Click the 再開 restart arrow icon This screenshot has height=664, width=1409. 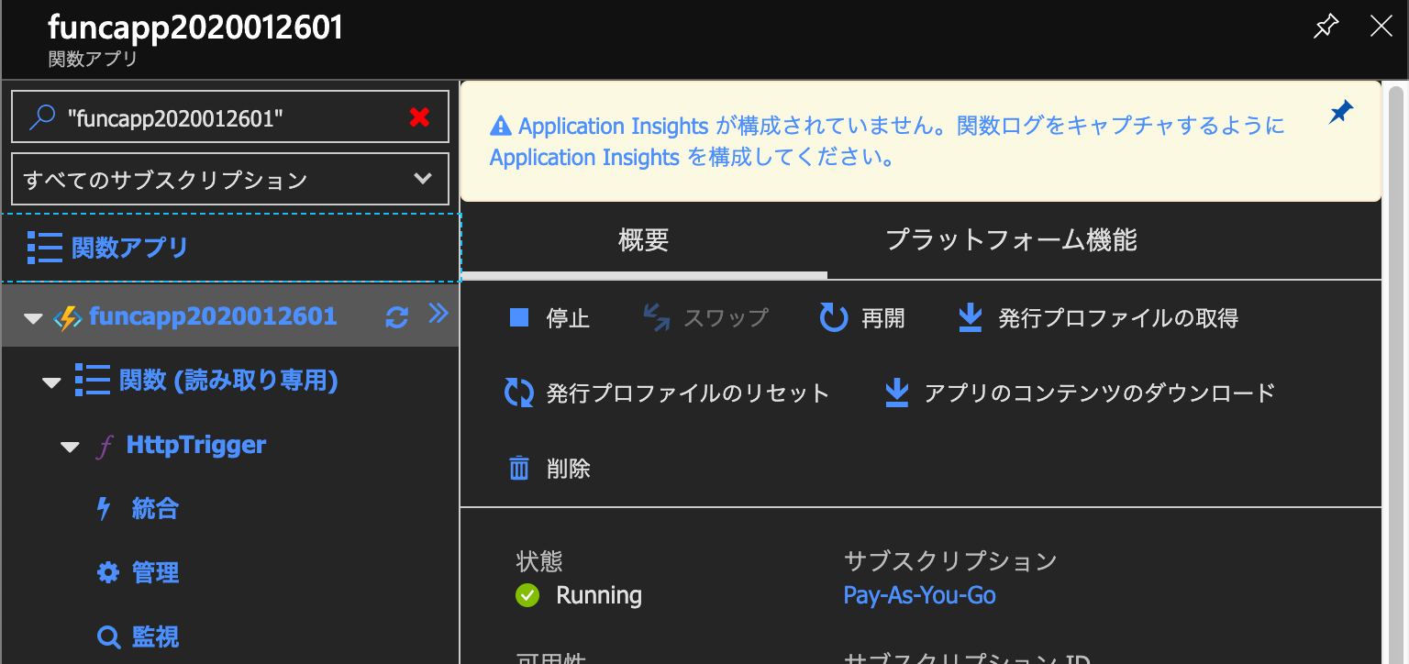(x=833, y=318)
